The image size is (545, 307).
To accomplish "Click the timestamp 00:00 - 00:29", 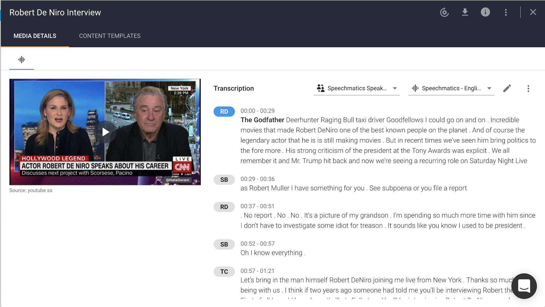I will [257, 111].
